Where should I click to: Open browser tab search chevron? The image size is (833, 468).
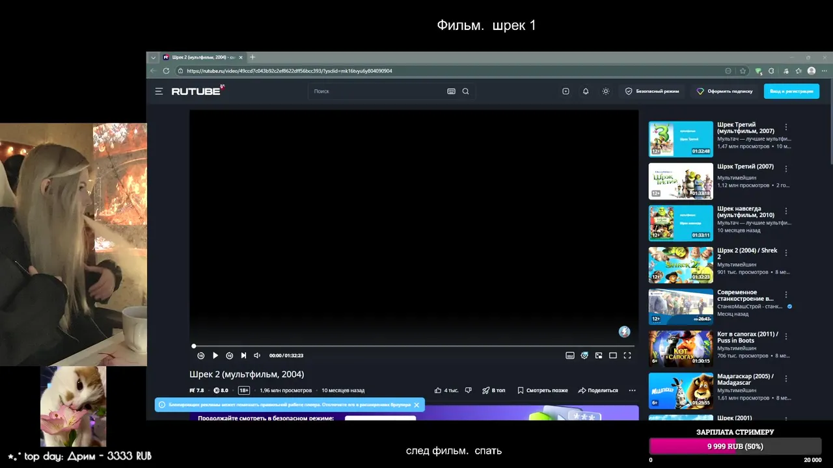[154, 57]
